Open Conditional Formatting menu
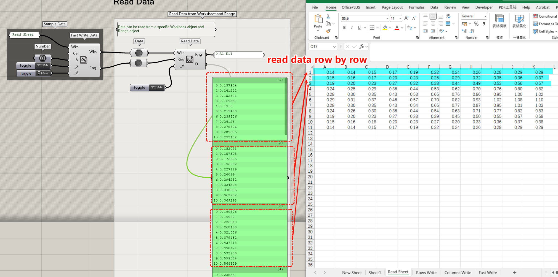The height and width of the screenshot is (277, 558). [x=545, y=16]
